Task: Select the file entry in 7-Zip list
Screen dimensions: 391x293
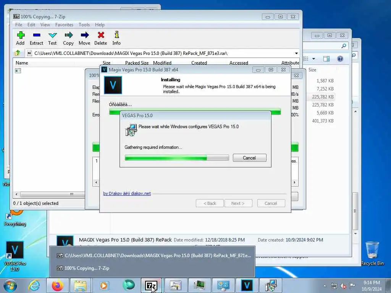Action: [x=18, y=71]
